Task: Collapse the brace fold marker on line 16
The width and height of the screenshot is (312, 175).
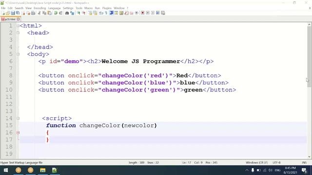Action: click(x=18, y=133)
